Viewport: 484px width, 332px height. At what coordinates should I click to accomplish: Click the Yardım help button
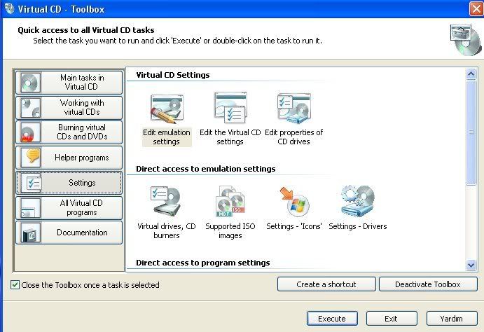click(452, 319)
